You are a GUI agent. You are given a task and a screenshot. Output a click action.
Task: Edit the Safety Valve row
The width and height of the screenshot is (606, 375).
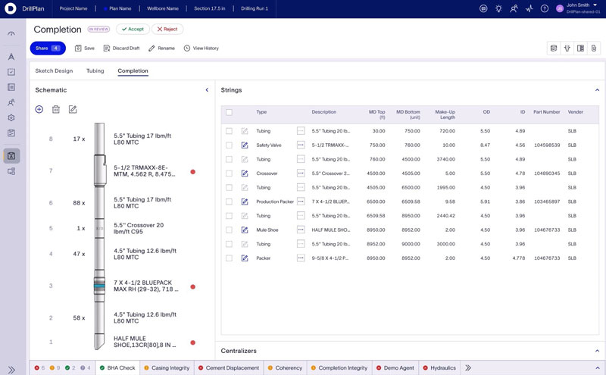pyautogui.click(x=245, y=145)
